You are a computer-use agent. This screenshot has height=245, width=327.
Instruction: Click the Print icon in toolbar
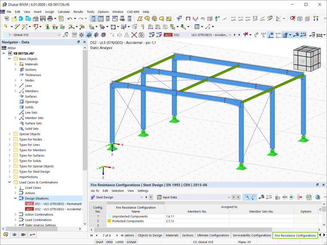(x=50, y=19)
